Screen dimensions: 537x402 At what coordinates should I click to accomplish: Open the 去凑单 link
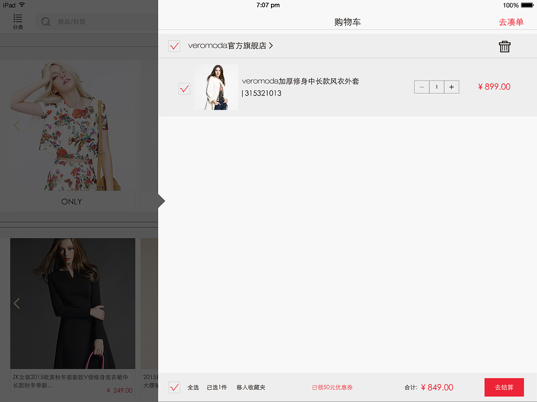click(511, 22)
